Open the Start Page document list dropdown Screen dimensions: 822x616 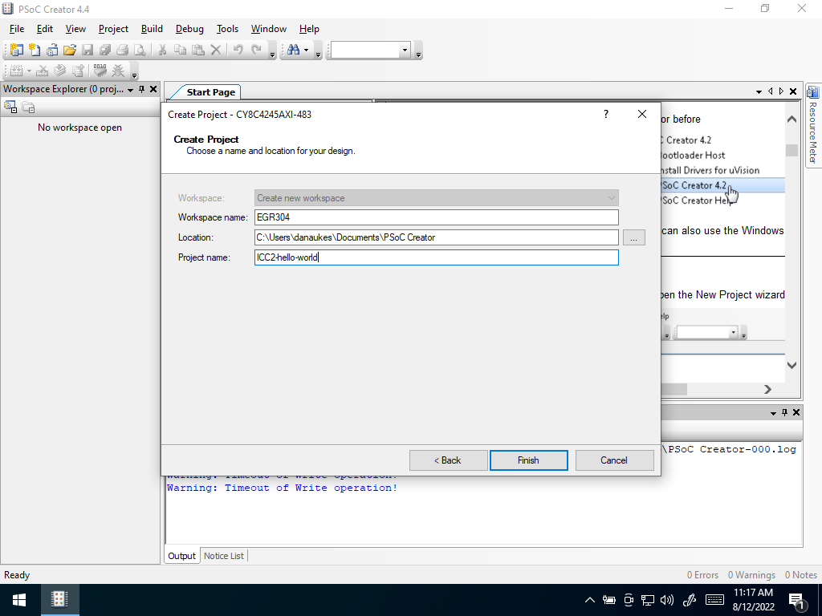tap(759, 91)
